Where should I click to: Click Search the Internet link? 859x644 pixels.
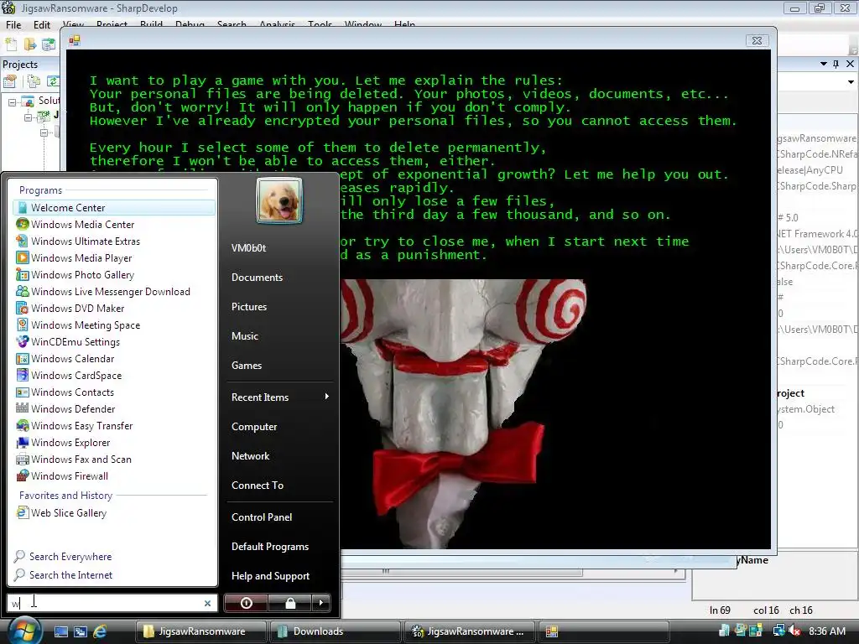pos(64,575)
